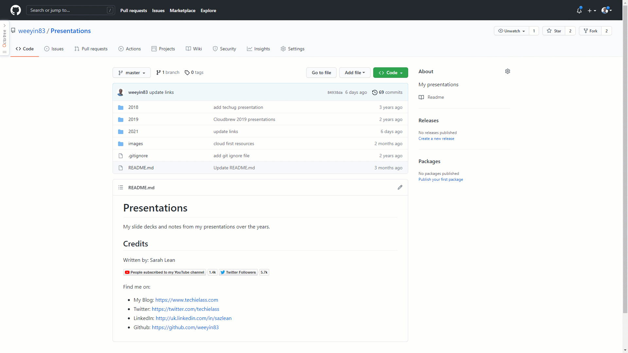Open the 2021 folder
The width and height of the screenshot is (628, 353).
pos(133,131)
